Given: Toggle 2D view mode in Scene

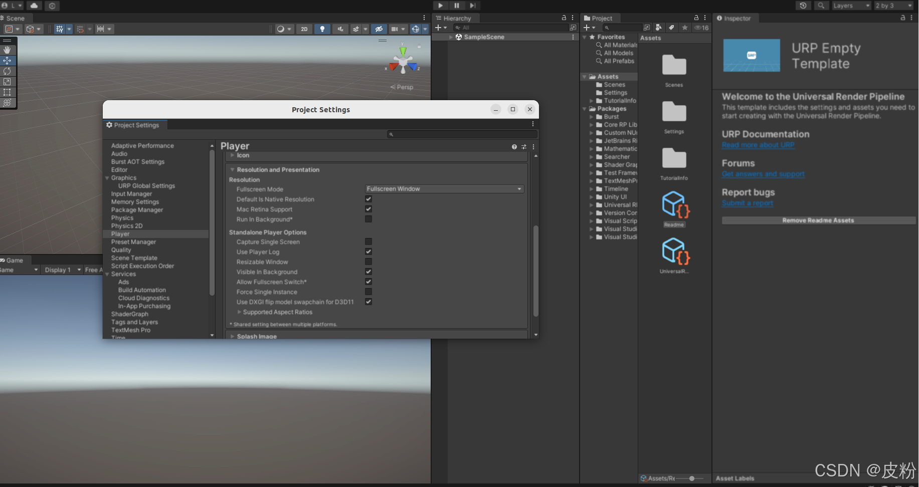Looking at the screenshot, I should [x=304, y=29].
